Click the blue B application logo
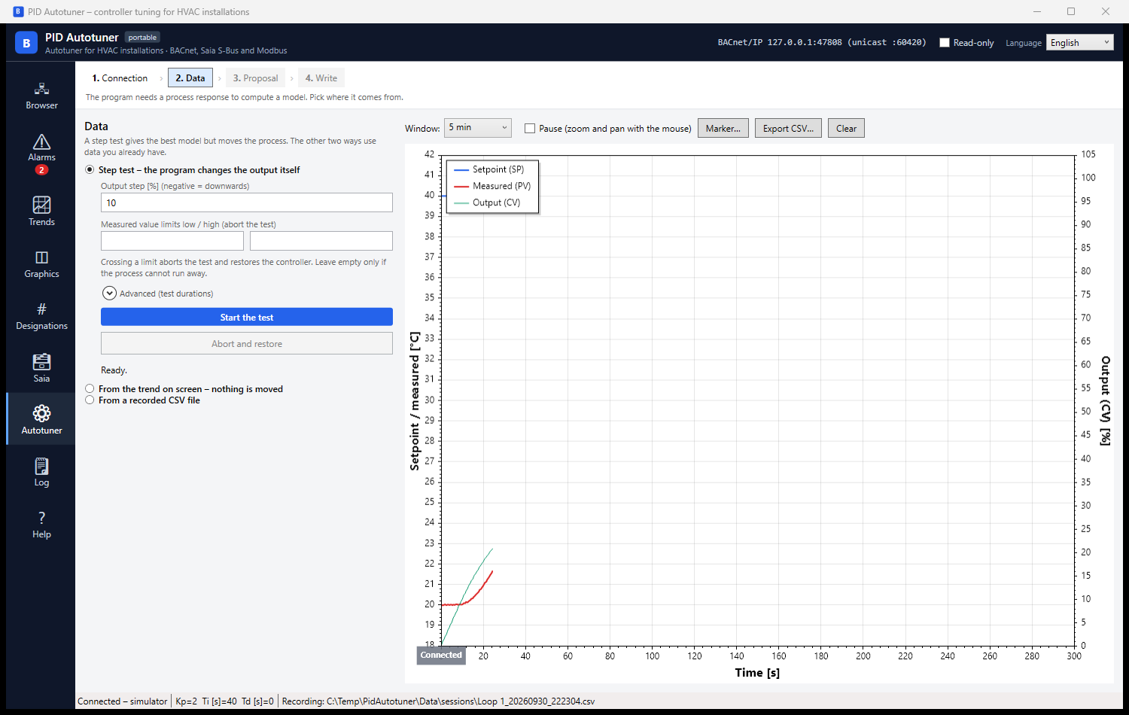The height and width of the screenshot is (715, 1129). (x=26, y=43)
